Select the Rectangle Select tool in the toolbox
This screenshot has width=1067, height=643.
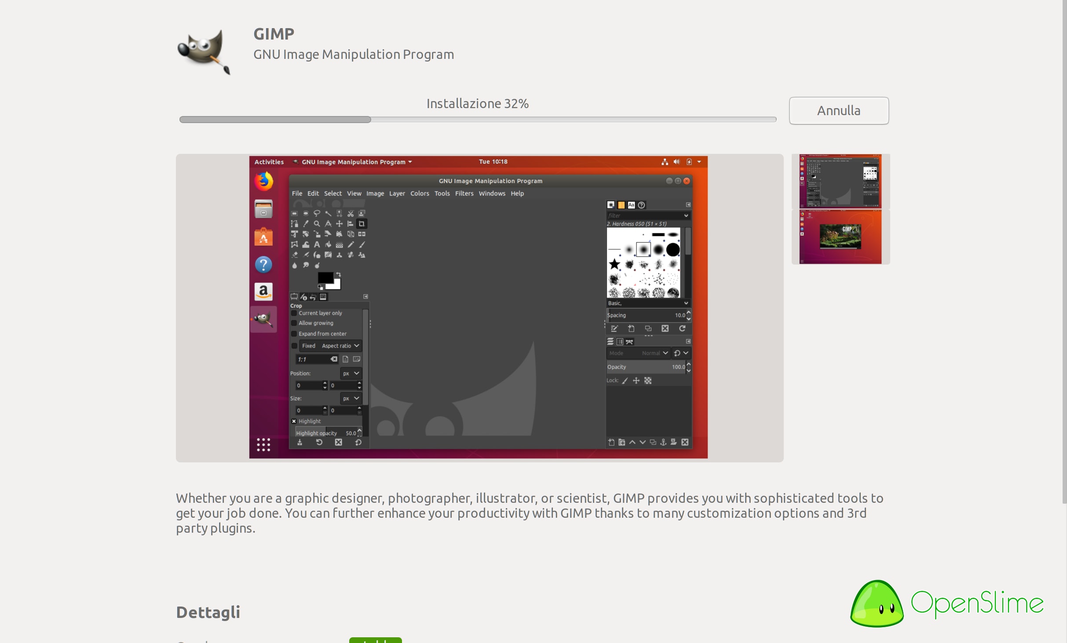click(294, 214)
